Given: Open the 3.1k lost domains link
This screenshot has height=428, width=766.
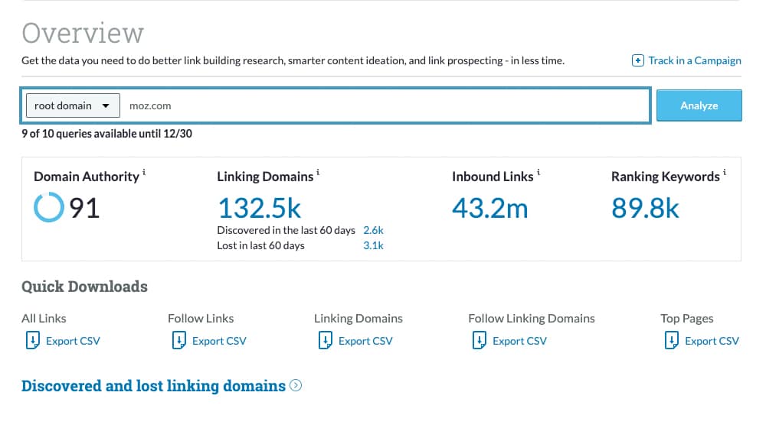Looking at the screenshot, I should tap(373, 245).
